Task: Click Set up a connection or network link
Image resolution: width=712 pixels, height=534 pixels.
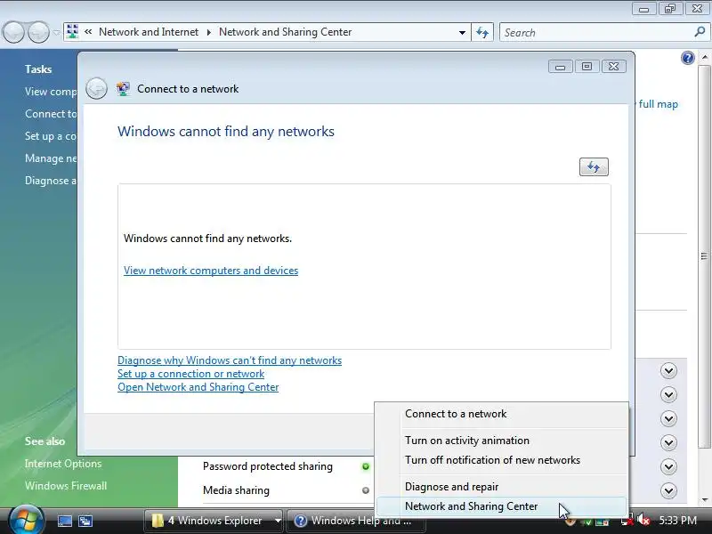Action: [x=190, y=374]
